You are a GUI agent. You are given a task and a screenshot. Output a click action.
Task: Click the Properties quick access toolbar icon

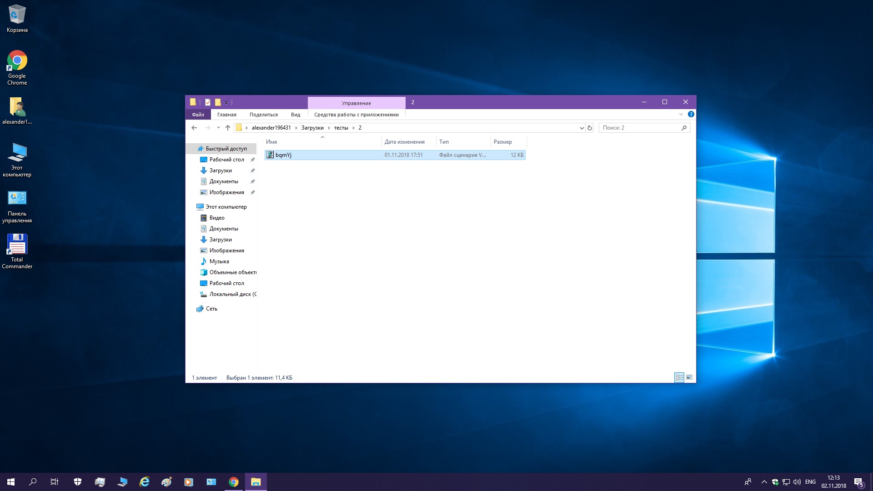point(208,102)
